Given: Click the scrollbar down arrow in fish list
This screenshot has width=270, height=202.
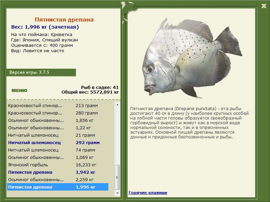Looking at the screenshot, I should pos(117,193).
